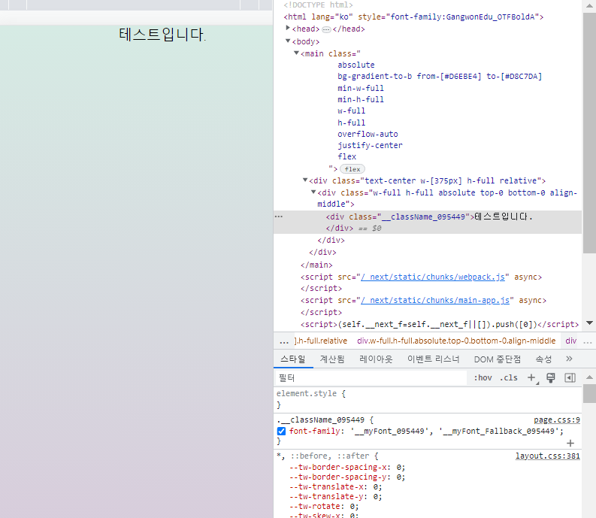Screen dimensions: 596x518
Task: Switch to the 이벤트 리스너 tab
Action: coord(434,359)
